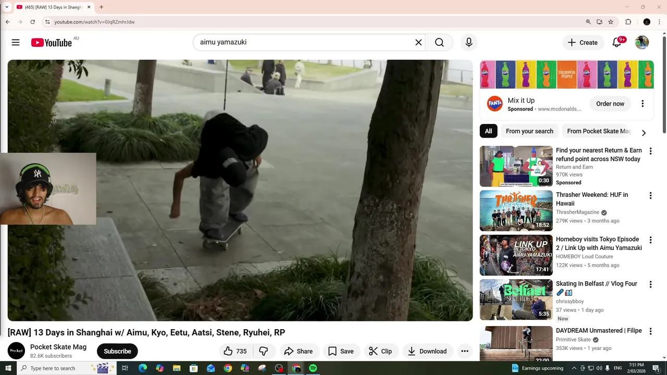Open options for Skating In Belfast video
Image resolution: width=667 pixels, height=375 pixels.
(650, 284)
